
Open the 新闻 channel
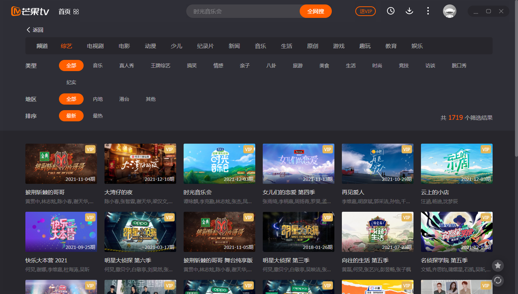[234, 46]
